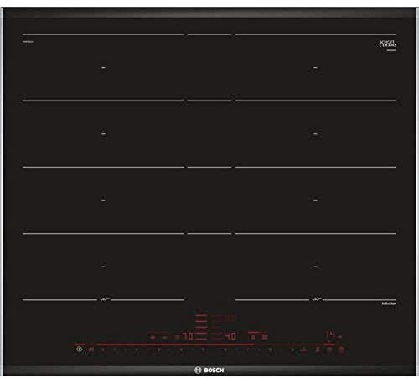
Task: Tap the second-from-right red control-strip icon
Action: [329, 350]
